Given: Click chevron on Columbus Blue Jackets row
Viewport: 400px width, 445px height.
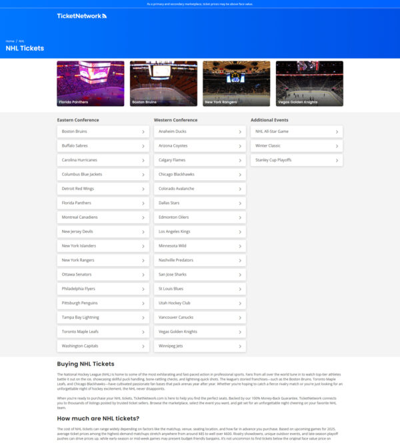Looking at the screenshot, I should 143,175.
